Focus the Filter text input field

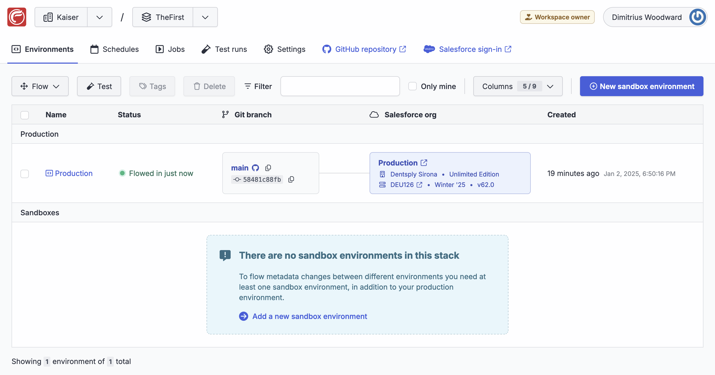coord(340,86)
